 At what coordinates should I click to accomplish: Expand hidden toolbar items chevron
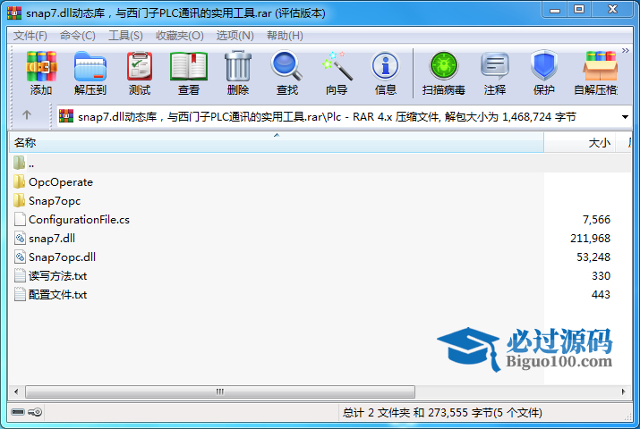[x=626, y=51]
